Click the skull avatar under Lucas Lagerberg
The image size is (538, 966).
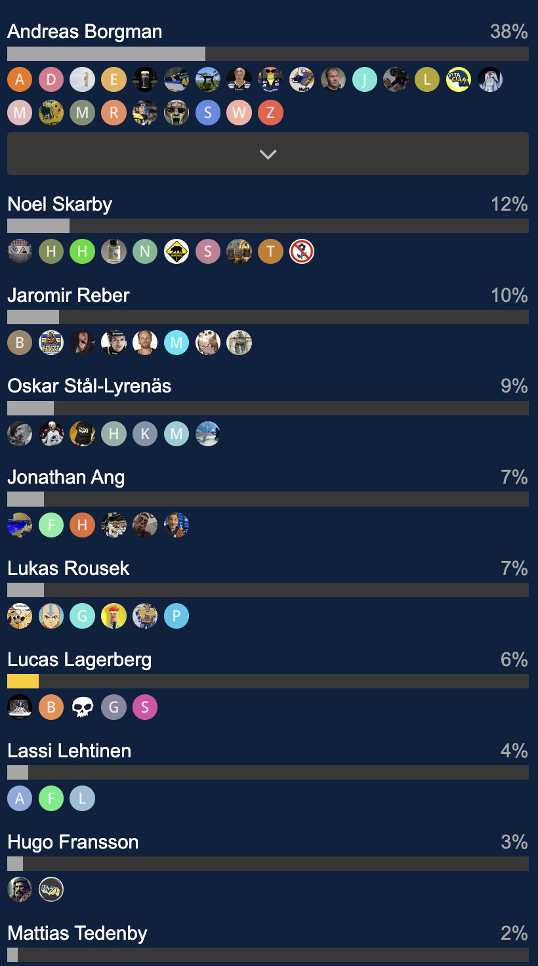[82, 707]
